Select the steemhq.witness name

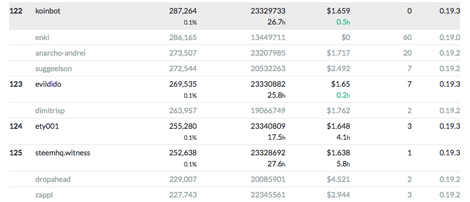click(x=63, y=153)
